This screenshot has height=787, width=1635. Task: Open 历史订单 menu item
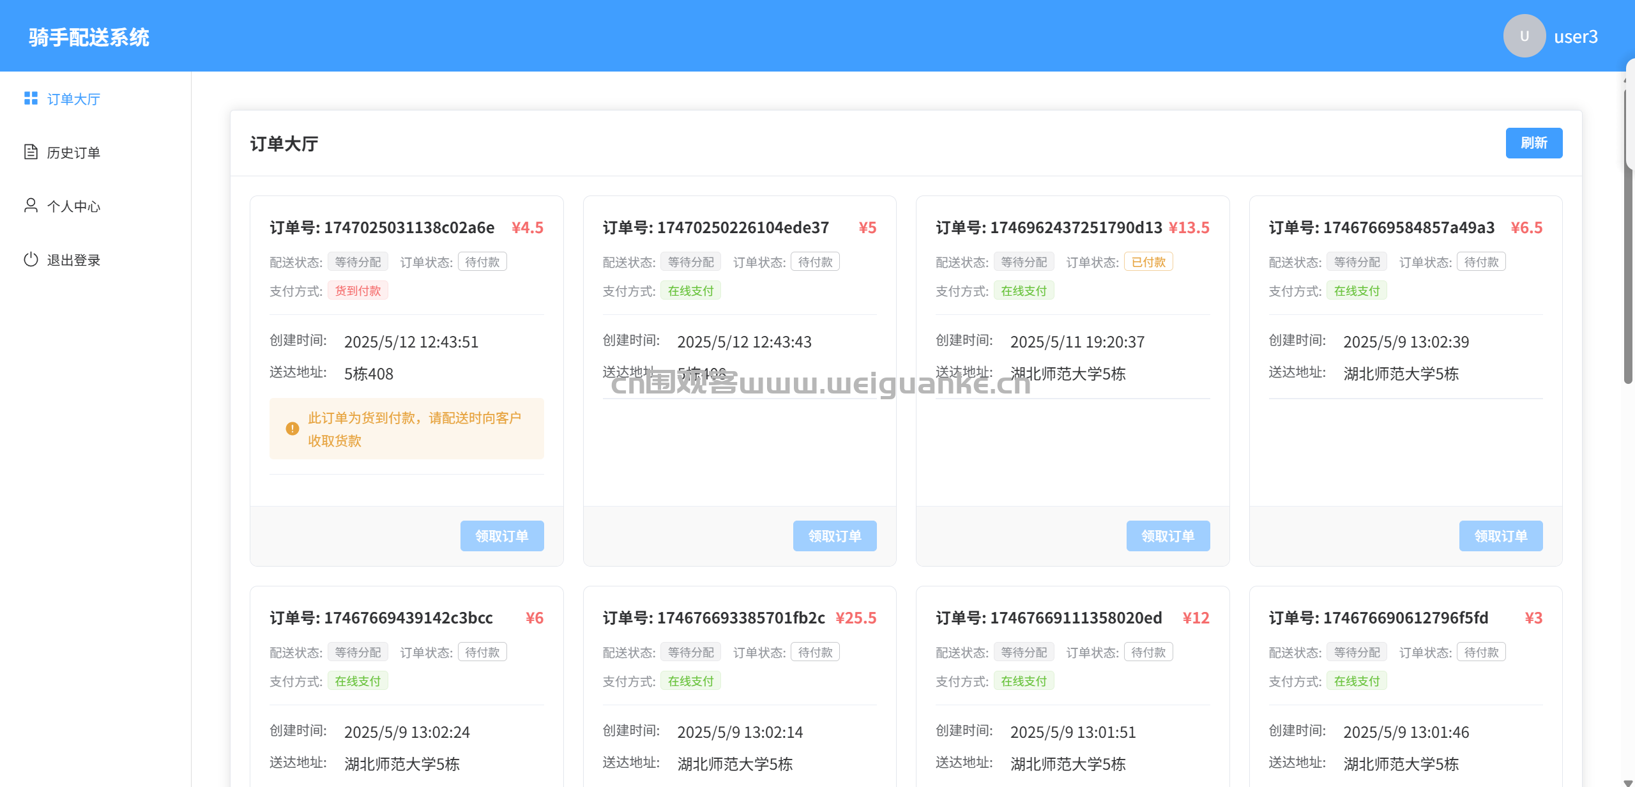coord(73,153)
